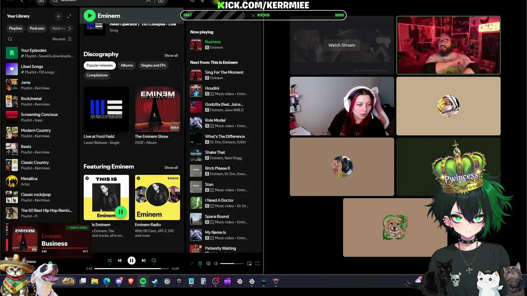This screenshot has height=296, width=527.
Task: Select the Popular releases chip
Action: (x=100, y=65)
